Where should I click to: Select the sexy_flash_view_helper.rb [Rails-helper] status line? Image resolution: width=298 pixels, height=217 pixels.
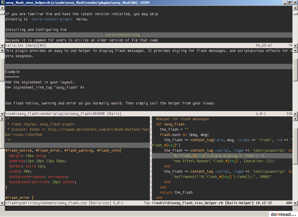coord(222,203)
